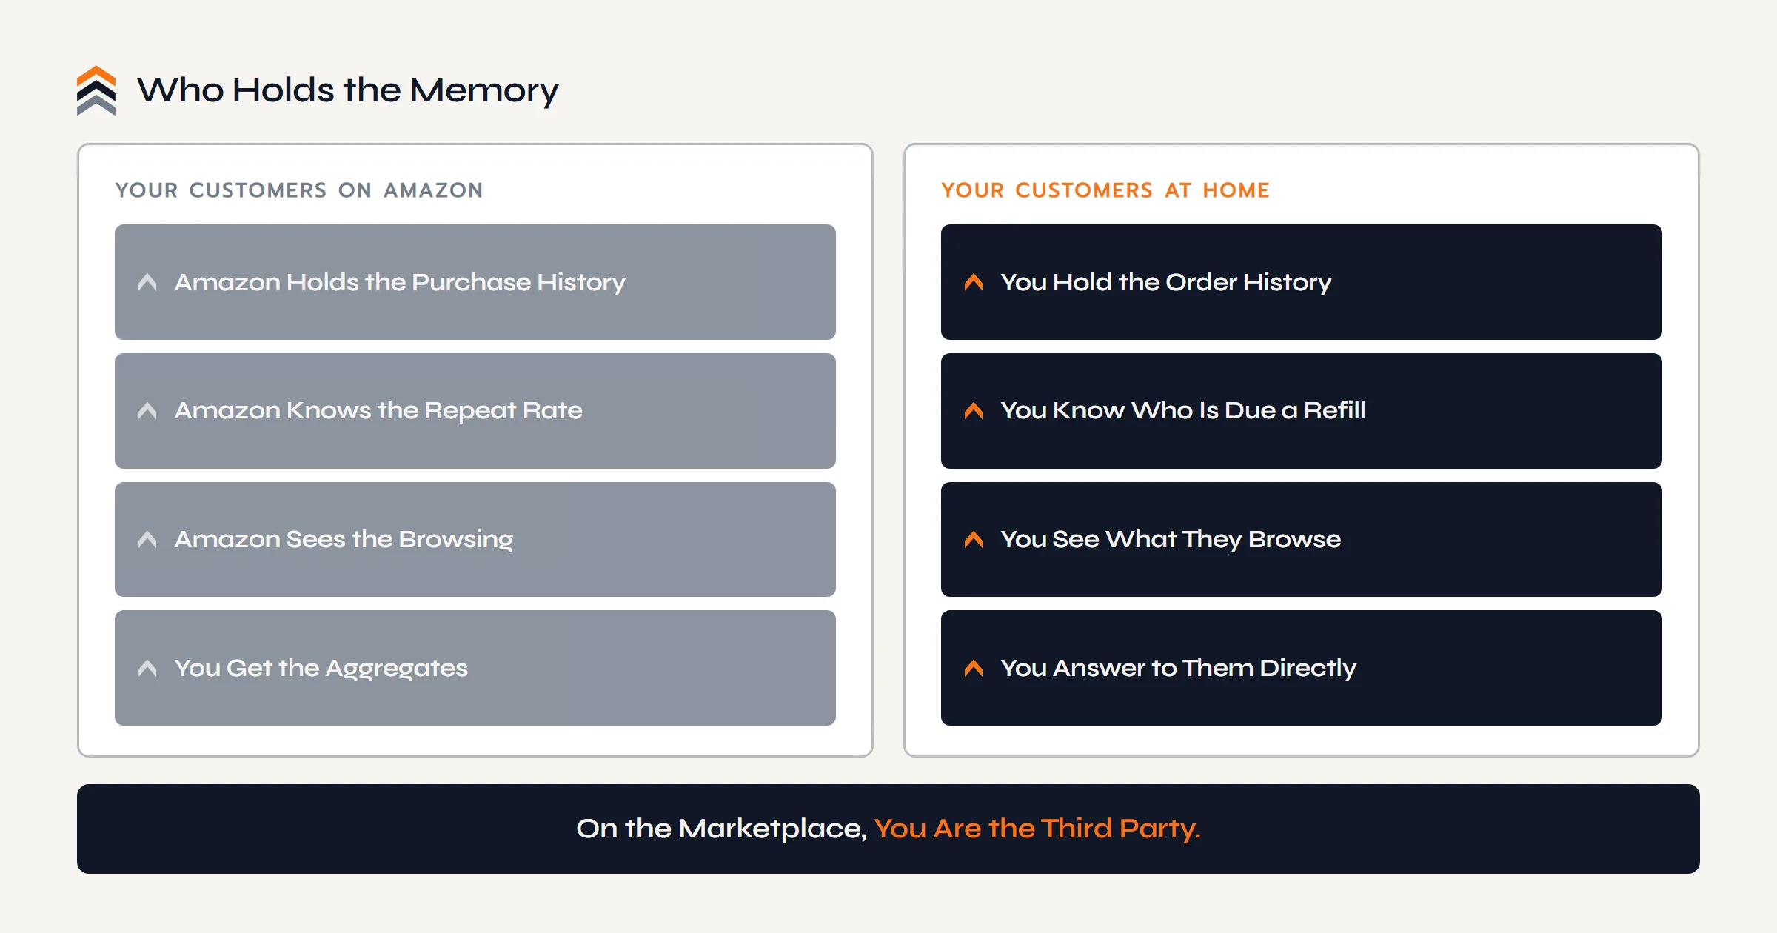Select the 'You Hold the Order History' text
Screen dimensions: 1777x933
pyautogui.click(x=1166, y=282)
